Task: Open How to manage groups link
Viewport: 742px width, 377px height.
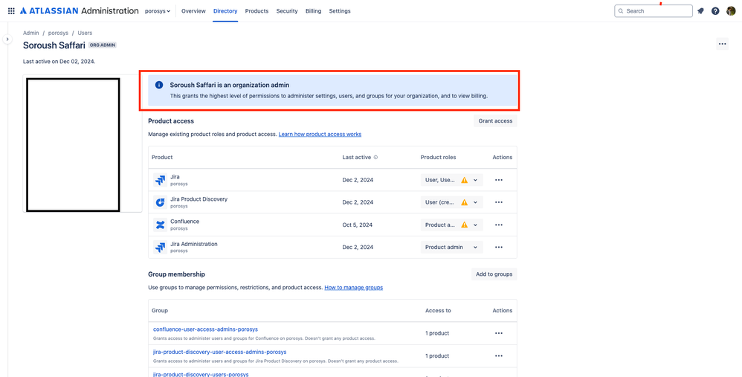Action: point(353,288)
